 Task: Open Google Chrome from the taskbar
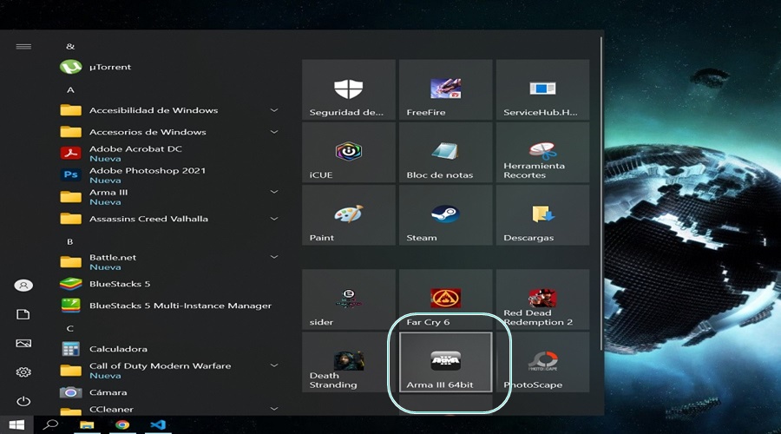(122, 425)
